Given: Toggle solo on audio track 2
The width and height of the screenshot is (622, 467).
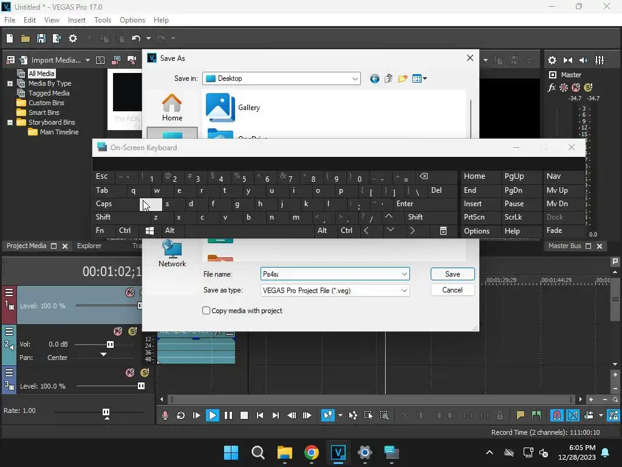Looking at the screenshot, I should 132,331.
